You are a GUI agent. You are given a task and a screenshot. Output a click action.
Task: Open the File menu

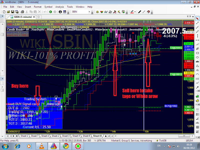click(x=5, y=7)
